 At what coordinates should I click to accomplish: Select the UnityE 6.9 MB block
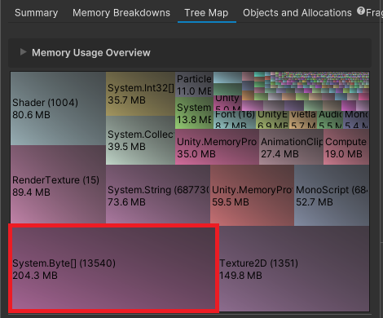[x=272, y=120]
